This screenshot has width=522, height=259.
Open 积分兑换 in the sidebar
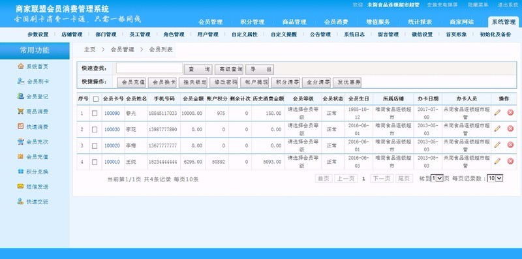(33, 172)
